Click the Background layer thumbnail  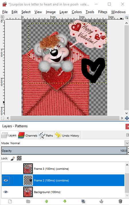click(28, 192)
